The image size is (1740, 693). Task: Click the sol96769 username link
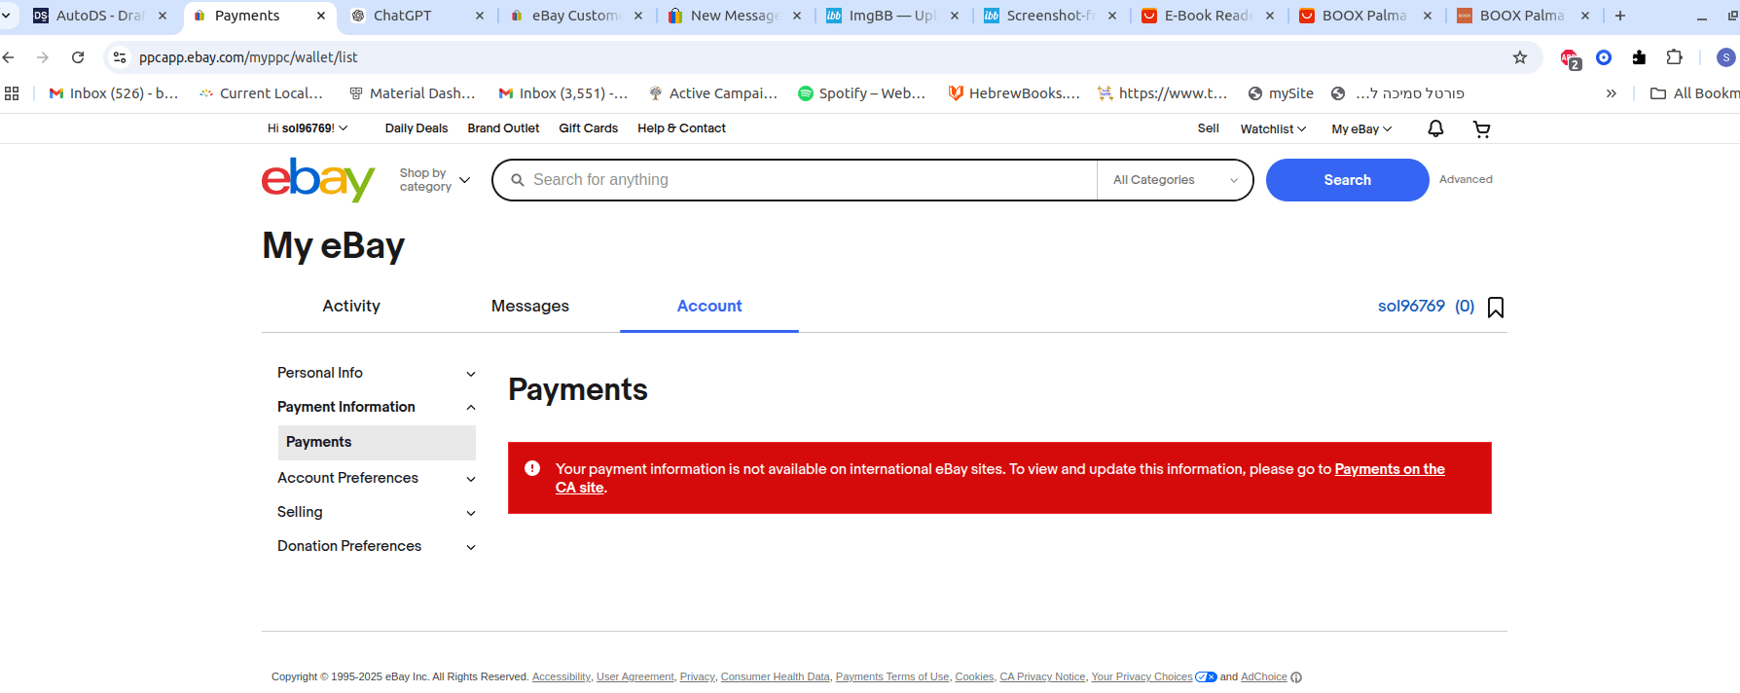coord(1411,306)
